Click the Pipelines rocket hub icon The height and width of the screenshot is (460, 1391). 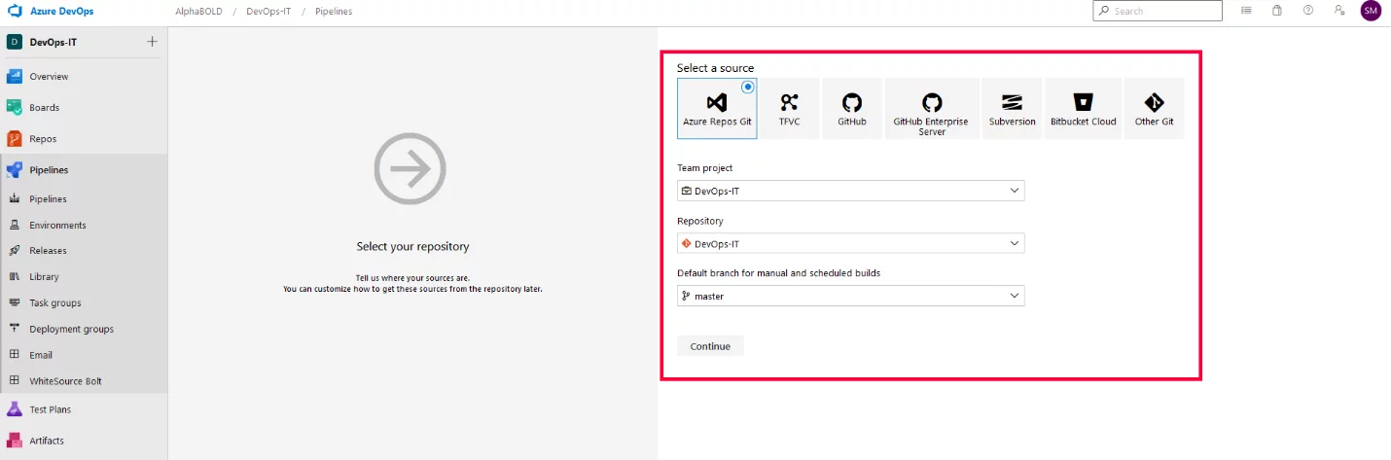pyautogui.click(x=15, y=170)
